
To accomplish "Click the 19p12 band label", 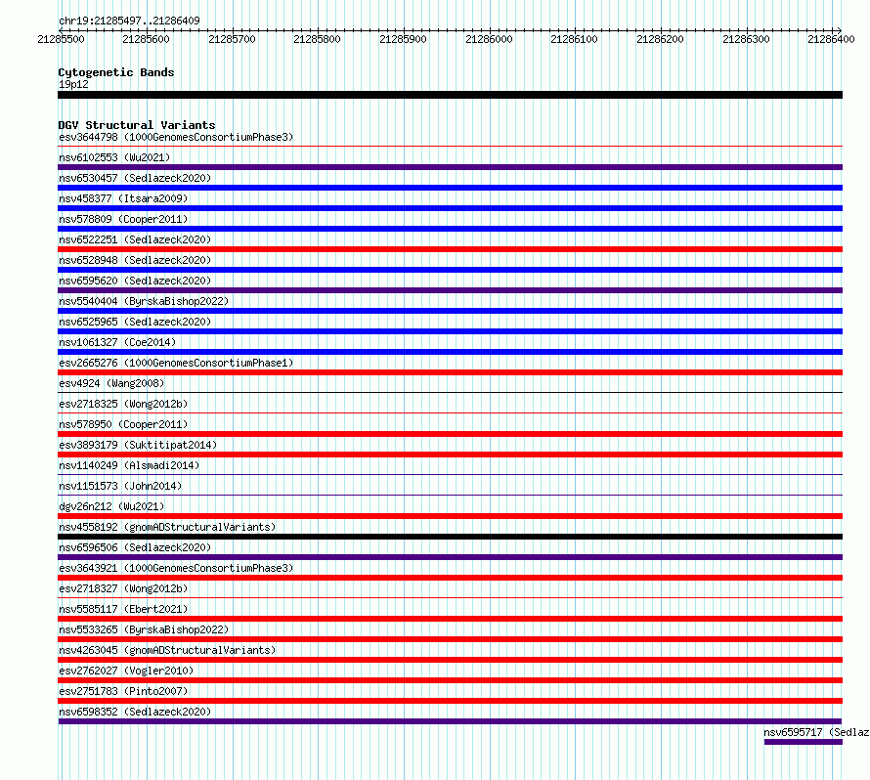I will (x=73, y=84).
